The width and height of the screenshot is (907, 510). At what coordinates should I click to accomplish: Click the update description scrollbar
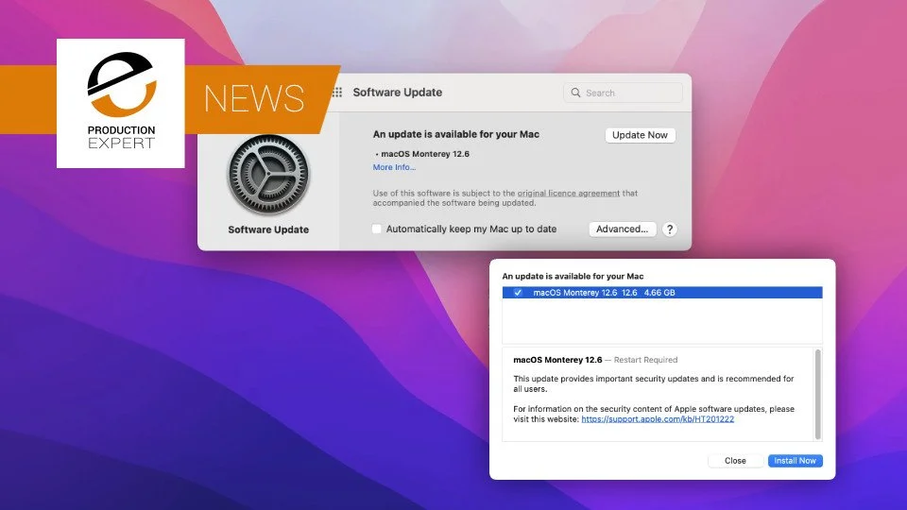point(817,395)
